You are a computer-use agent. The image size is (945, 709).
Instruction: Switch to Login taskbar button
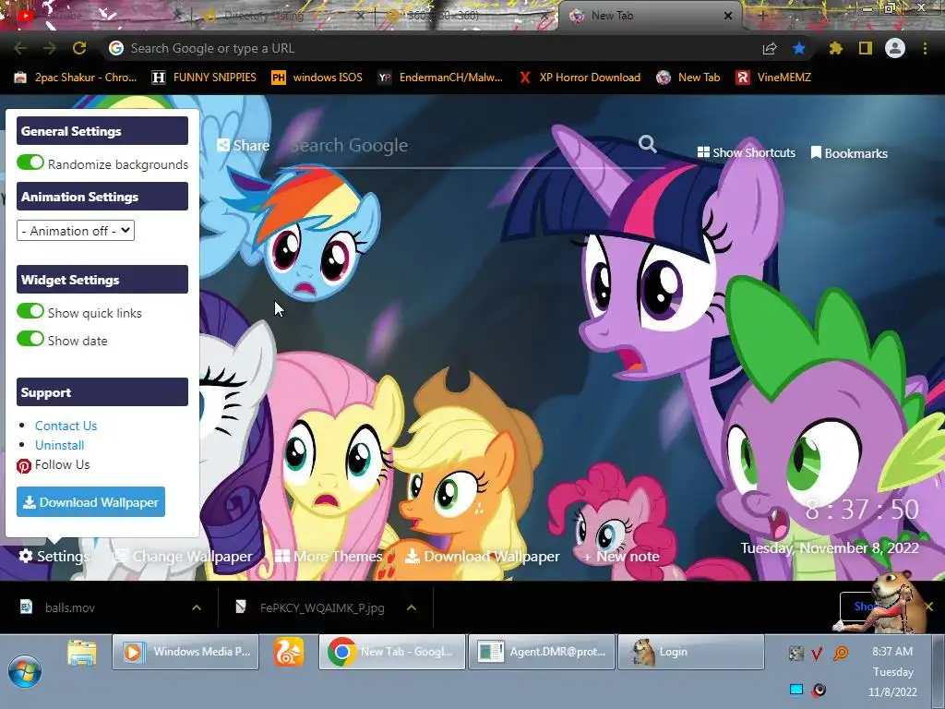690,652
